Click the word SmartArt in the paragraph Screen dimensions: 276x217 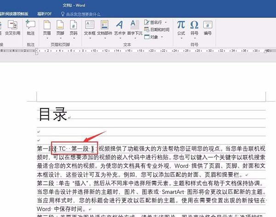click(x=173, y=192)
